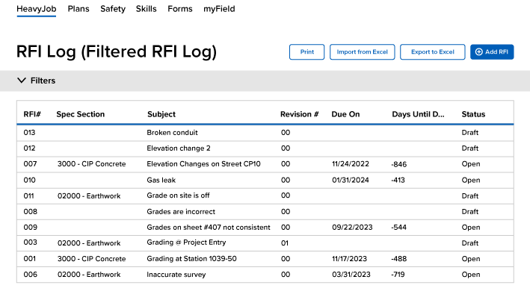Click the Print button

[307, 52]
